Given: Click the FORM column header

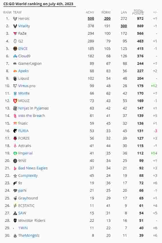Looking at the screenshot, I should 106,12.
